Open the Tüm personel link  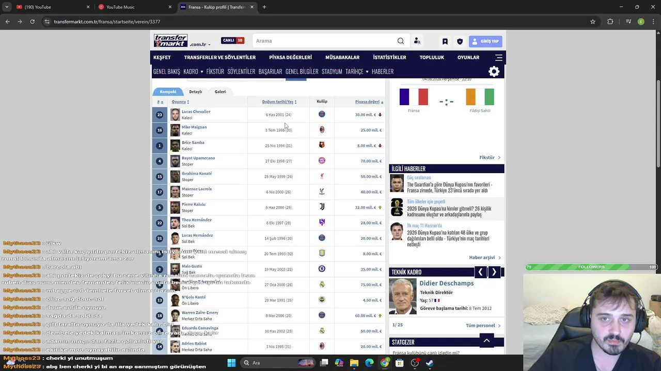tap(483, 326)
